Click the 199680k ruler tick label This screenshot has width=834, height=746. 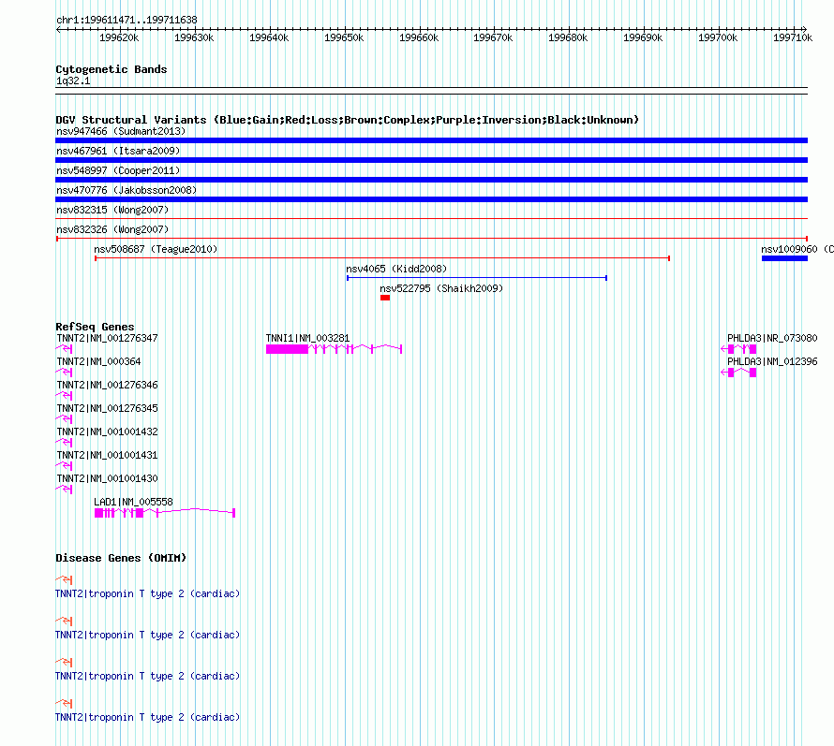[x=568, y=37]
